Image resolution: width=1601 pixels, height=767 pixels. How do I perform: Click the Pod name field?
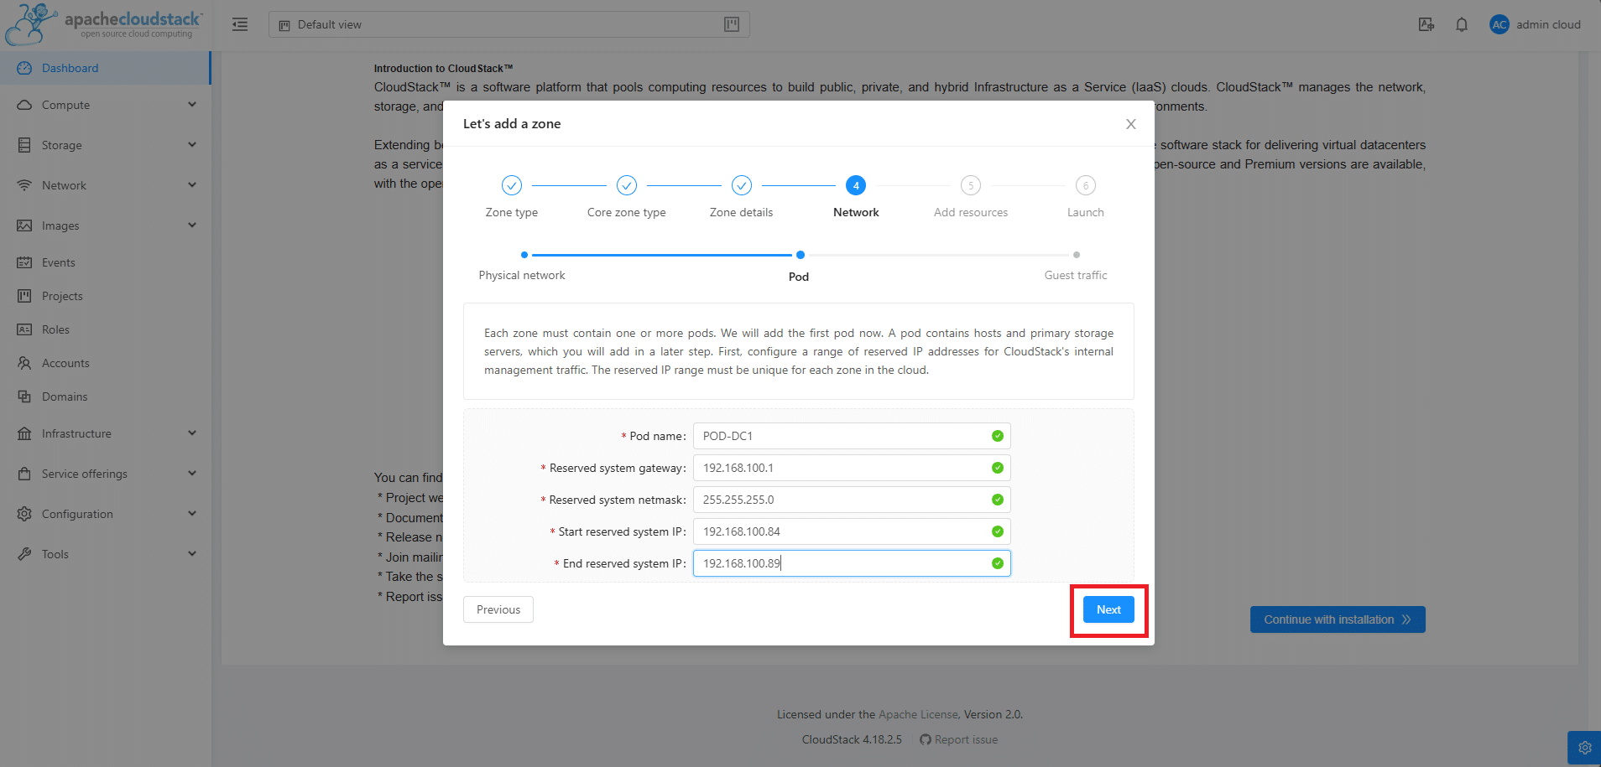(852, 436)
